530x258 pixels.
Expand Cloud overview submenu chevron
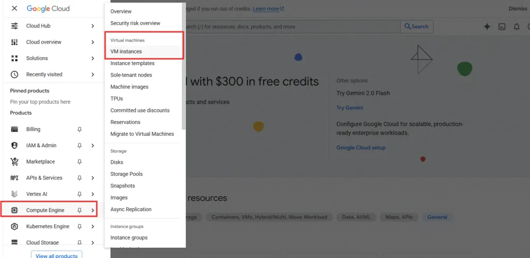pyautogui.click(x=93, y=42)
